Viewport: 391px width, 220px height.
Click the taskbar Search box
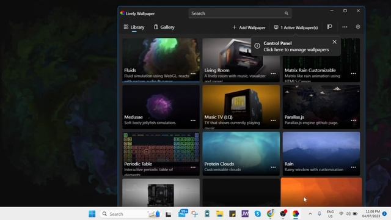click(x=130, y=214)
